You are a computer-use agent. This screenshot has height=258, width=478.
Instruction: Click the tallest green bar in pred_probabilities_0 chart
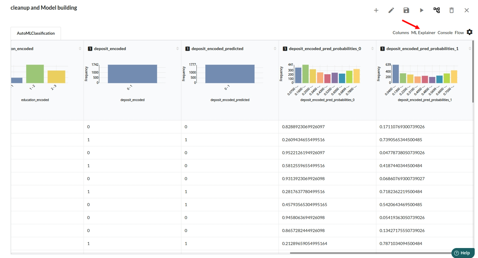click(305, 74)
